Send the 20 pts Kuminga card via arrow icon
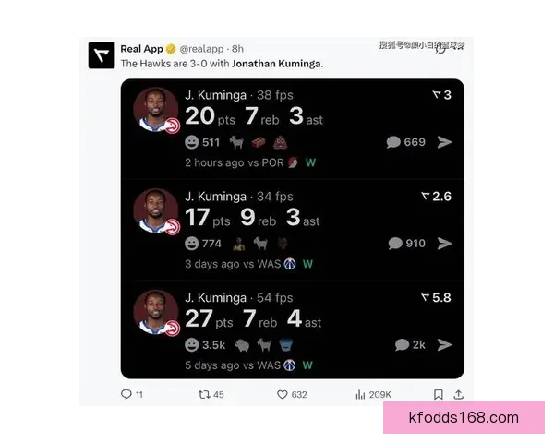 (444, 142)
